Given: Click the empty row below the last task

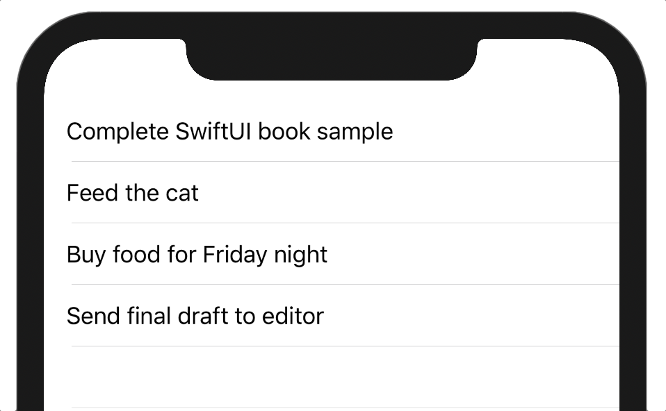Looking at the screenshot, I should pyautogui.click(x=334, y=377).
